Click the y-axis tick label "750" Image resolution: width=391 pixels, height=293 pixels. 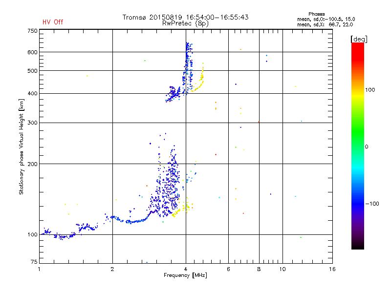[32, 31]
